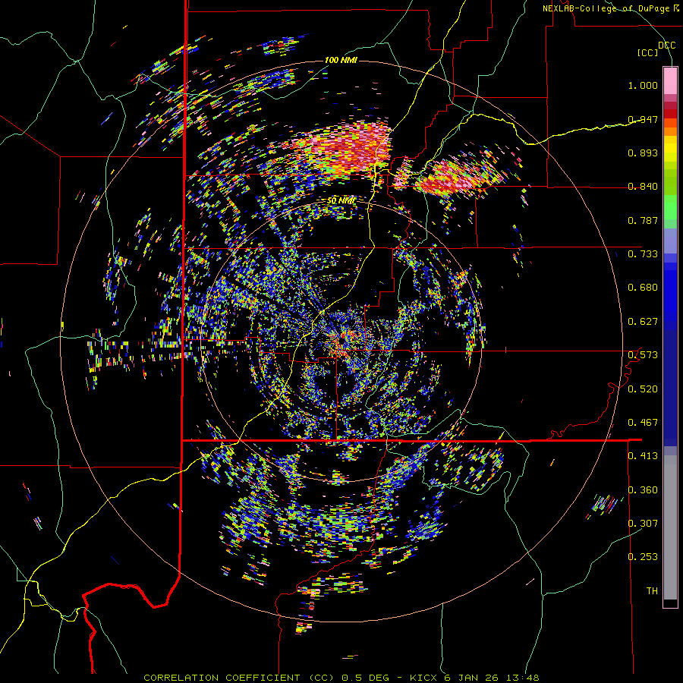Click the 0.413 legend value
This screenshot has height=683, width=683.
point(643,456)
